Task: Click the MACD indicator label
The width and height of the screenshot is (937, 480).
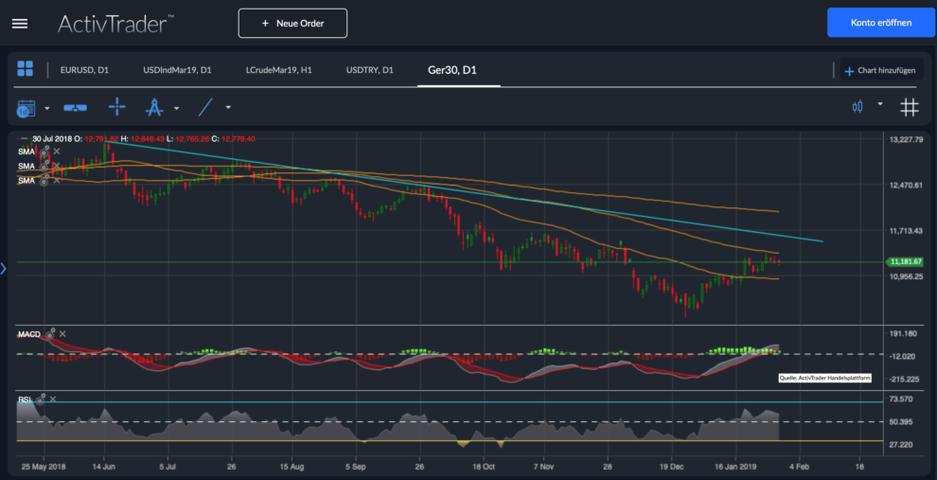Action: click(28, 334)
